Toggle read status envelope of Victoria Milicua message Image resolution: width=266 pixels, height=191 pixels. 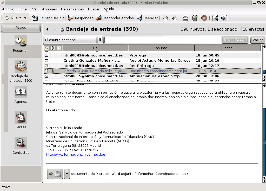tap(46, 71)
